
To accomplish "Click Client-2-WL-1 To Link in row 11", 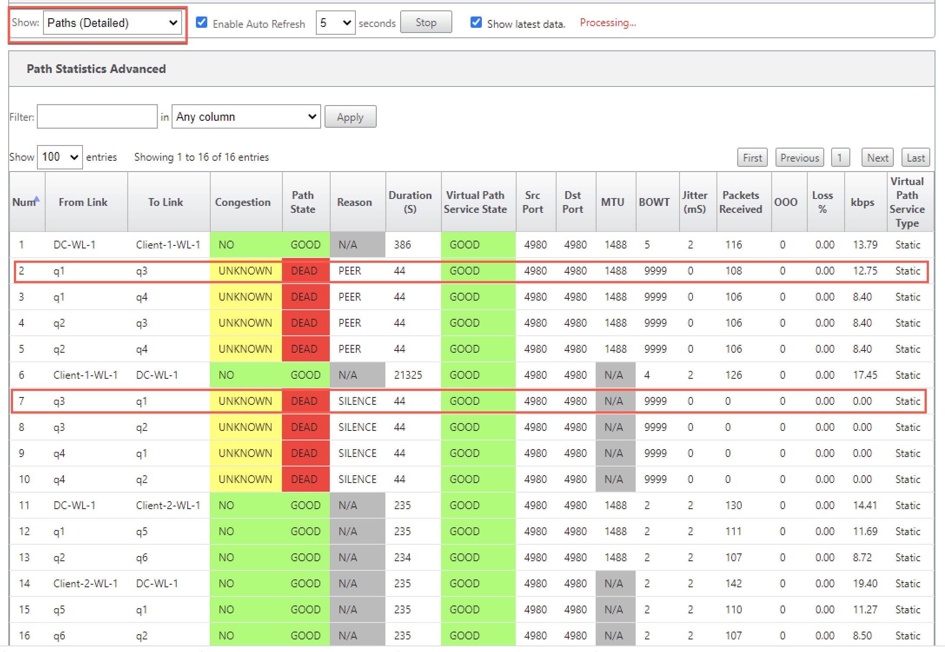I will point(168,505).
